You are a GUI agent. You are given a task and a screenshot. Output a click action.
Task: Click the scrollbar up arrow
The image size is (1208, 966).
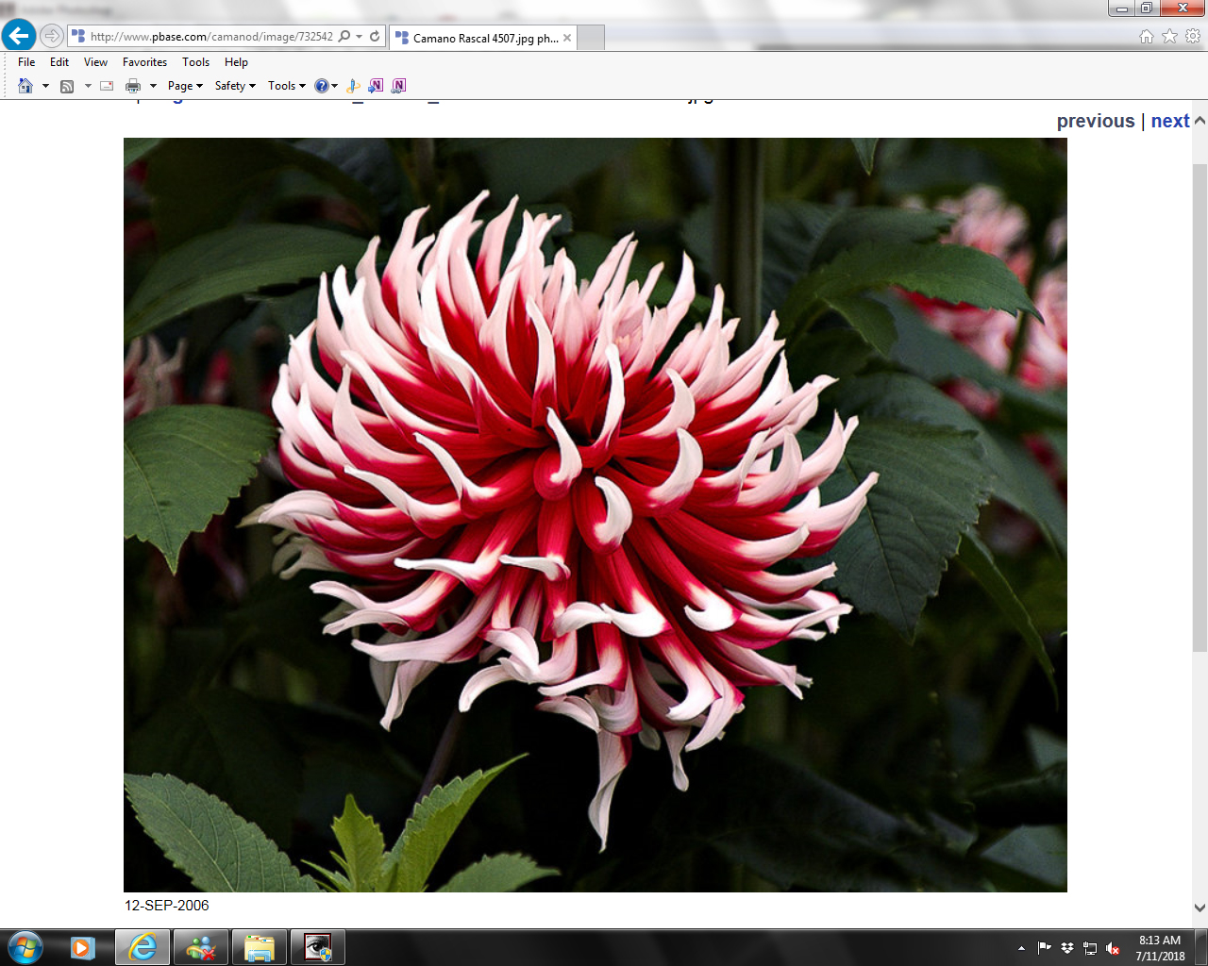tap(1200, 121)
